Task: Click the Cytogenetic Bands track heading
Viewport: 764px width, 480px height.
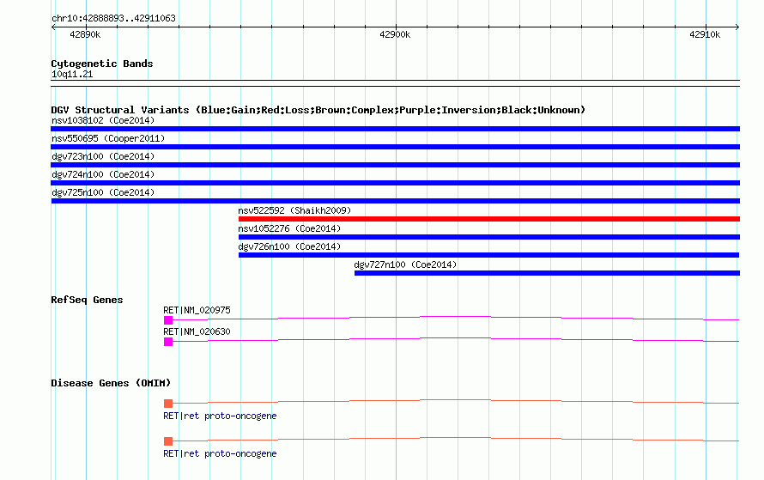Action: pyautogui.click(x=102, y=64)
